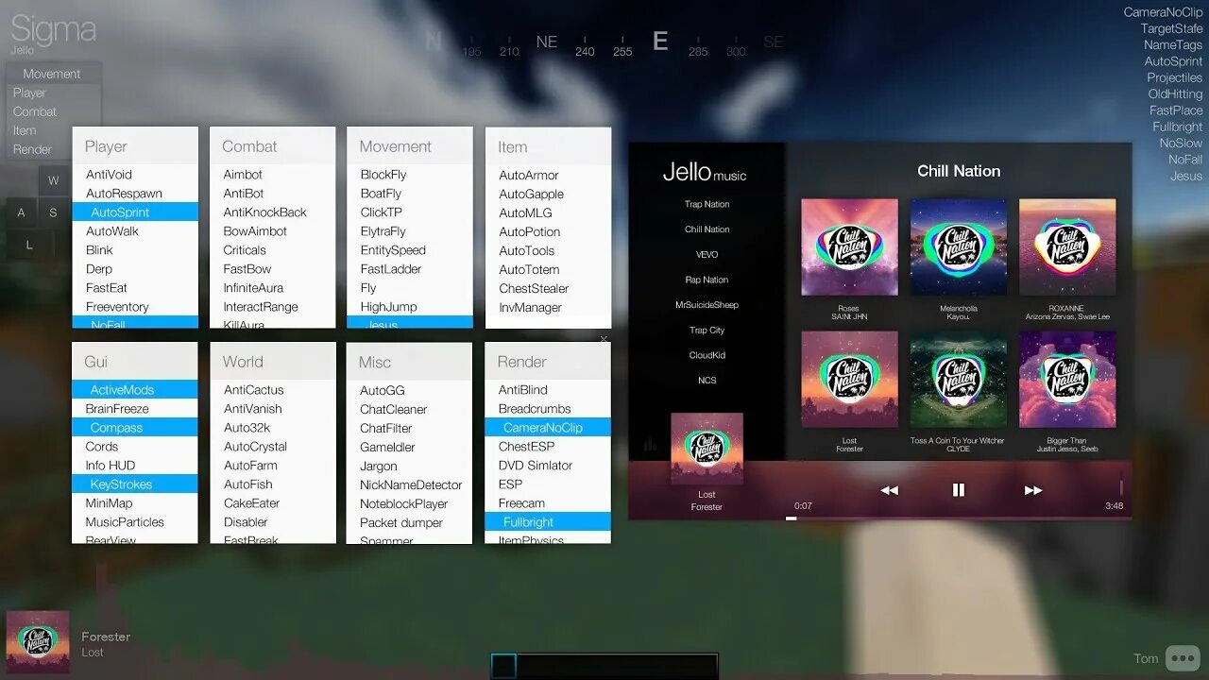Image resolution: width=1209 pixels, height=680 pixels.
Task: Open the Chill Nation channel
Action: 707,229
